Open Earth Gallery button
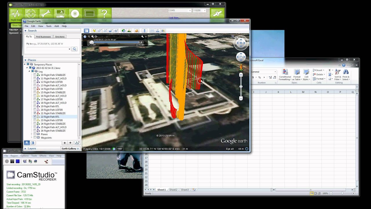 pyautogui.click(x=70, y=149)
